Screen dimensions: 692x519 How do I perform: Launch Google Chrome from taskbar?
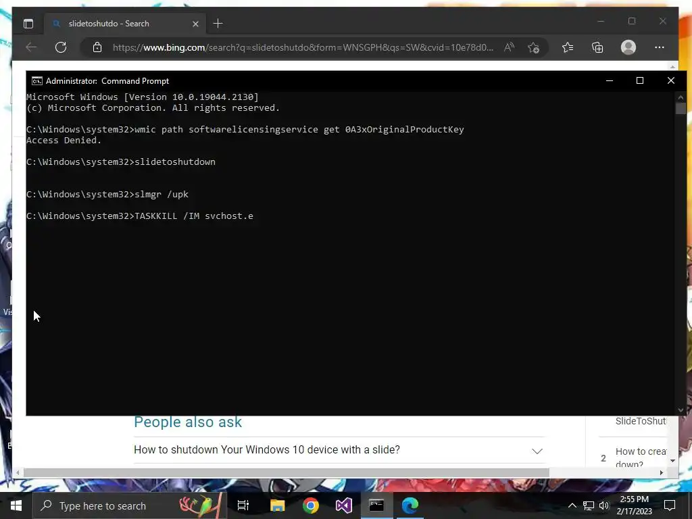click(311, 505)
